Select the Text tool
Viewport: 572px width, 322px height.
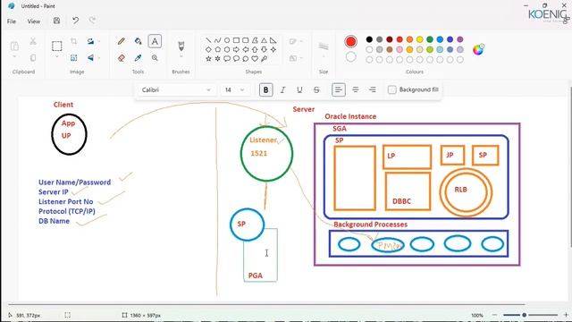[155, 41]
